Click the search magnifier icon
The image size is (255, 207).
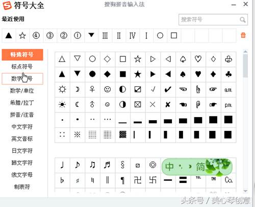[x=243, y=20]
